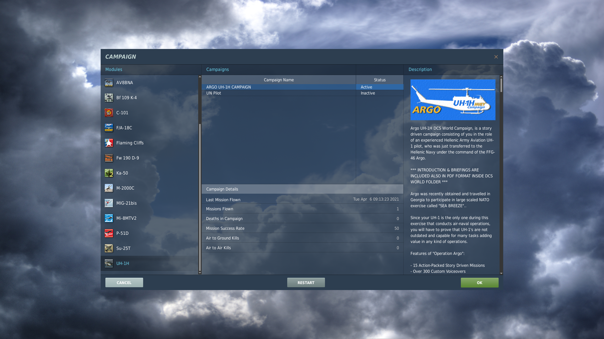Select the Su-25T module icon
Viewport: 604px width, 339px height.
click(109, 248)
